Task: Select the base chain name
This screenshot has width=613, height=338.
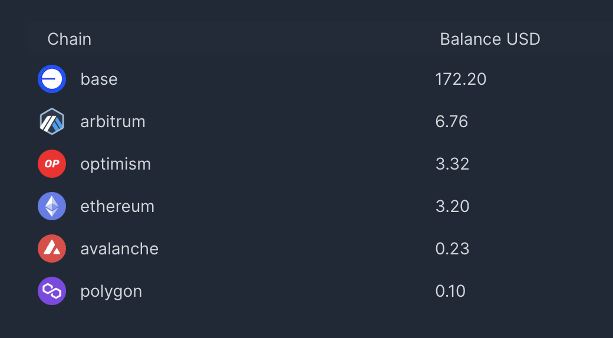Action: (99, 79)
